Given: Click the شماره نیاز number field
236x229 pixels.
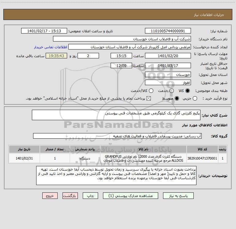Looking at the screenshot, I should click(x=168, y=31).
